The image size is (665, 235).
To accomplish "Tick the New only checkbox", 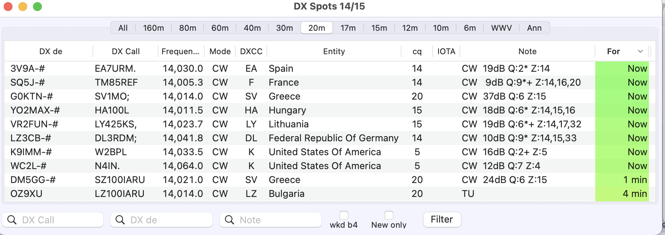I will point(389,215).
